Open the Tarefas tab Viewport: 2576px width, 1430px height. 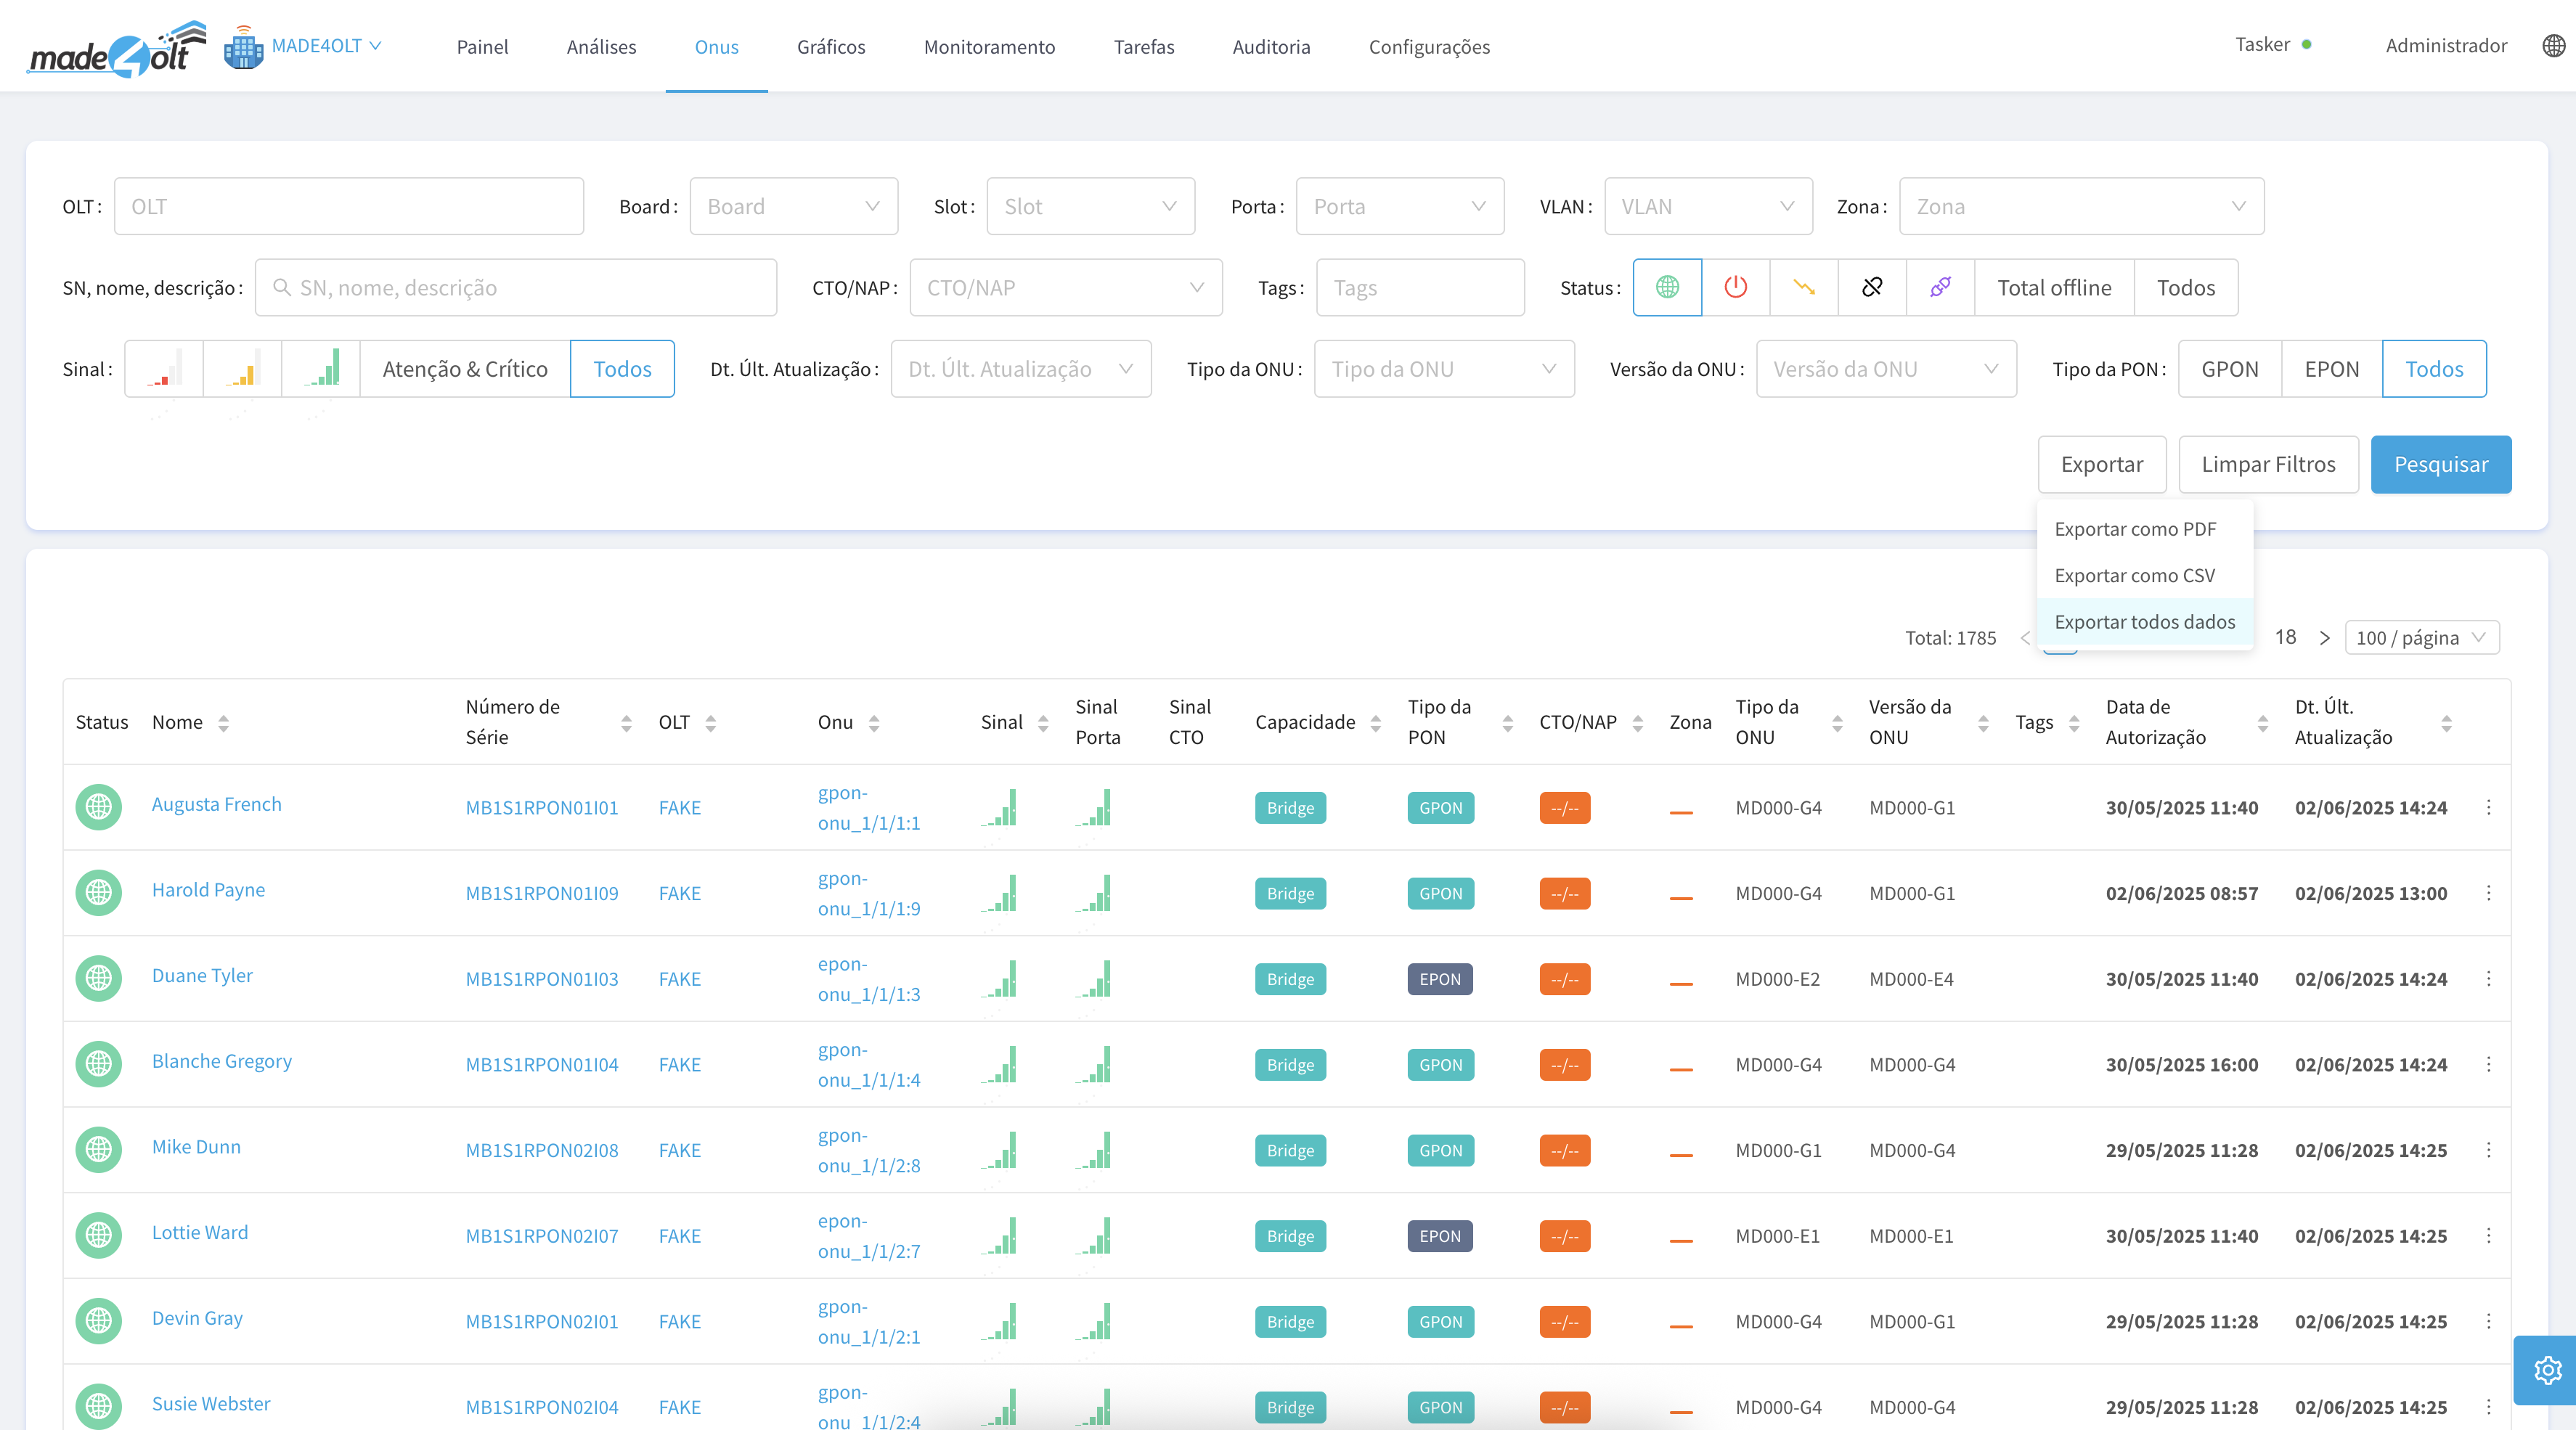tap(1144, 47)
